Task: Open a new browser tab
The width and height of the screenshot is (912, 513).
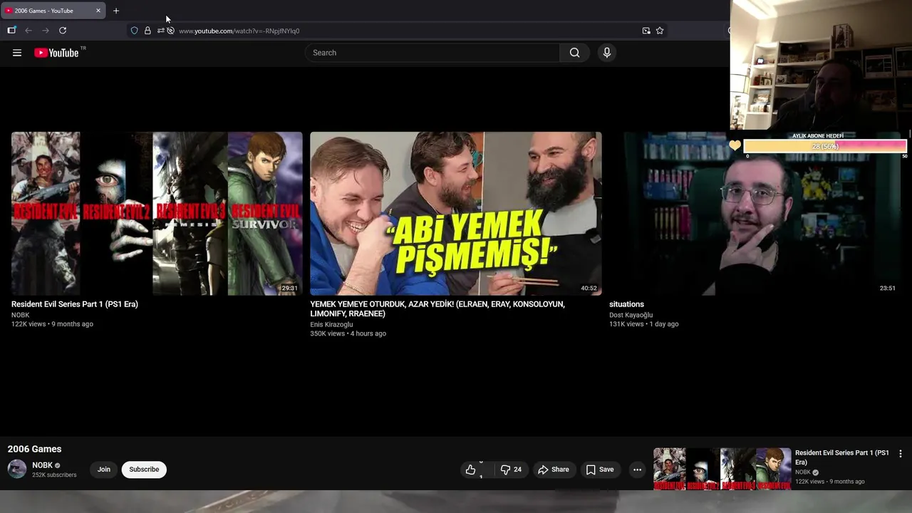Action: 116,11
